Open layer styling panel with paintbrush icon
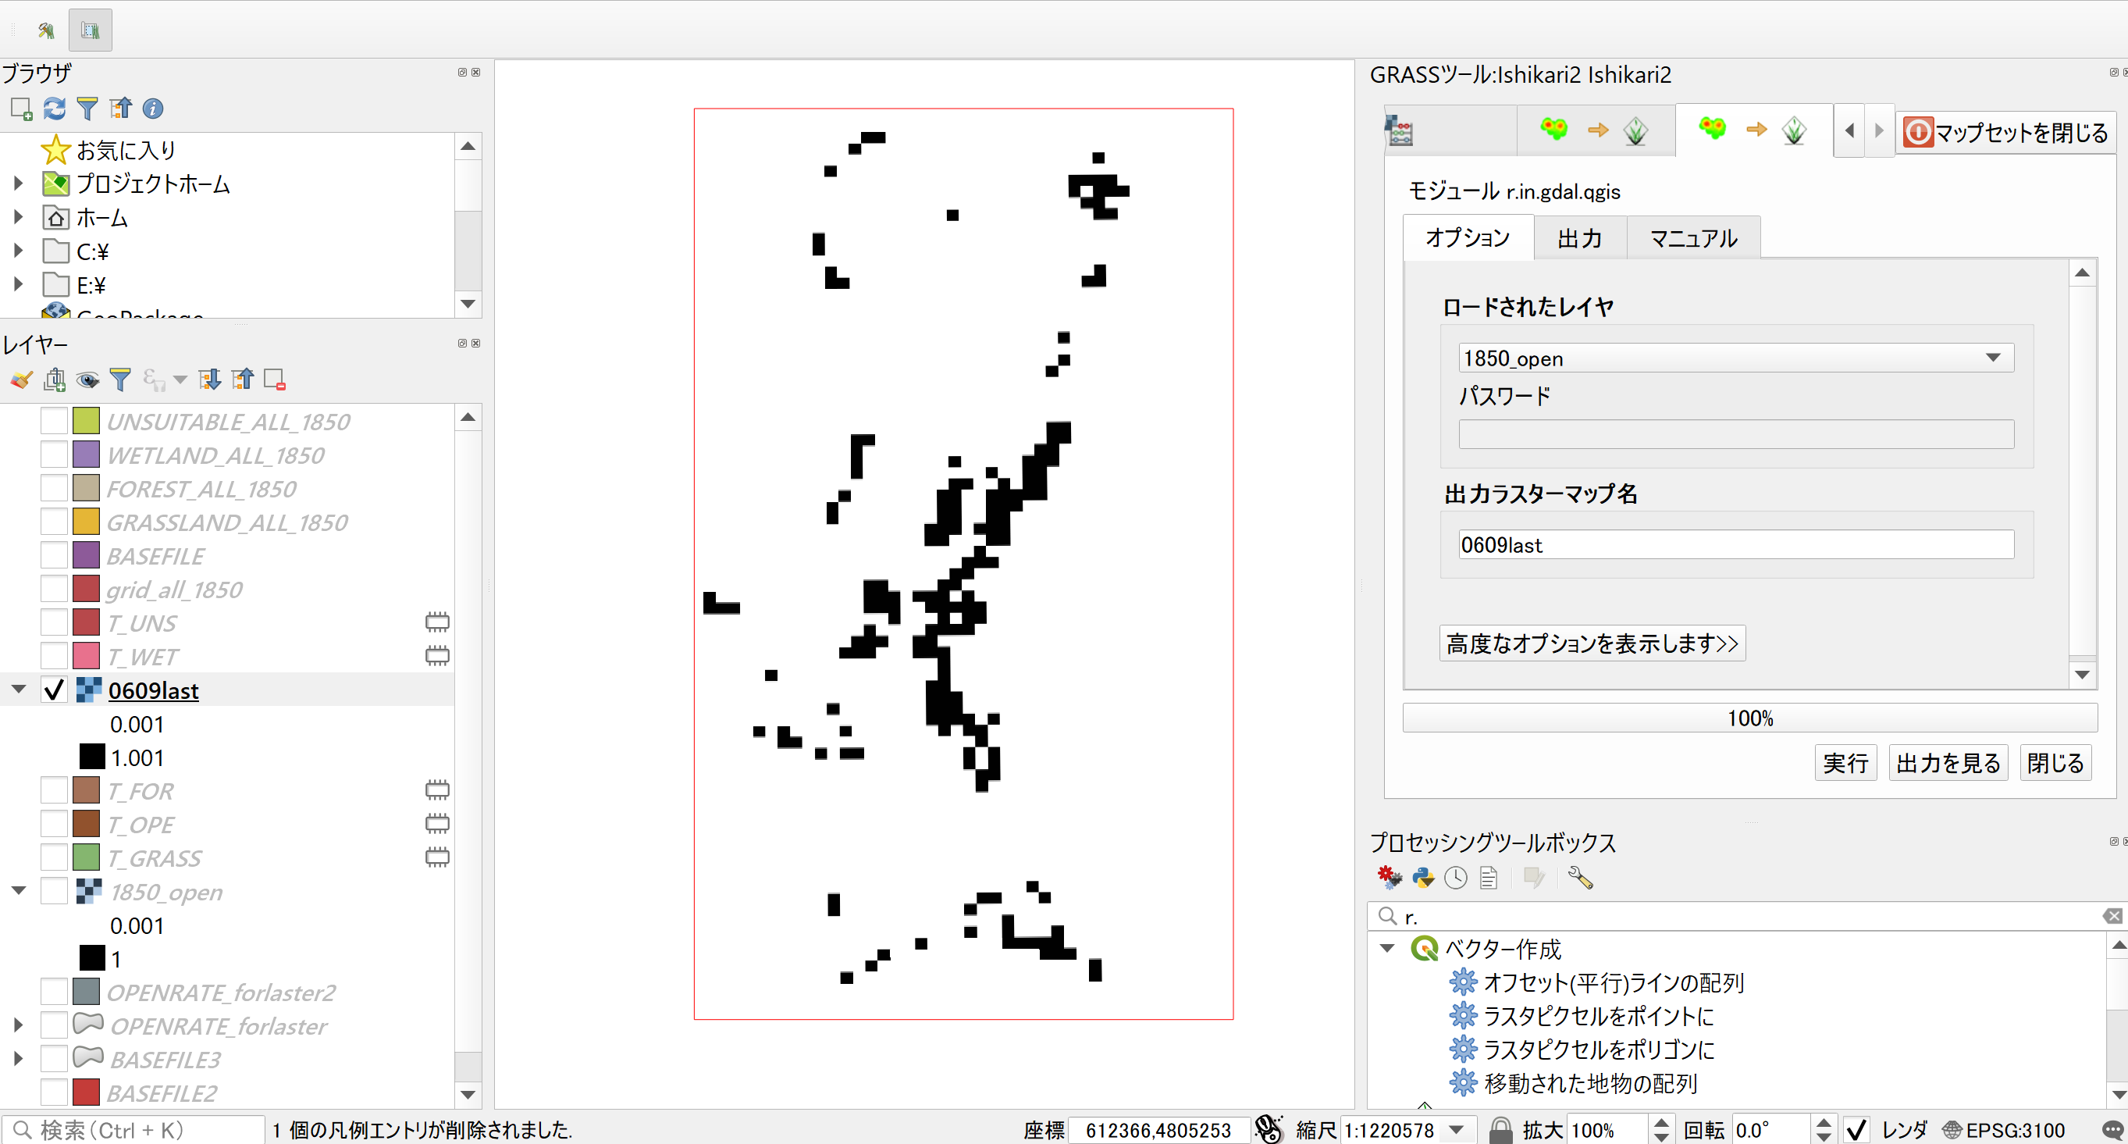The image size is (2128, 1144). [20, 379]
